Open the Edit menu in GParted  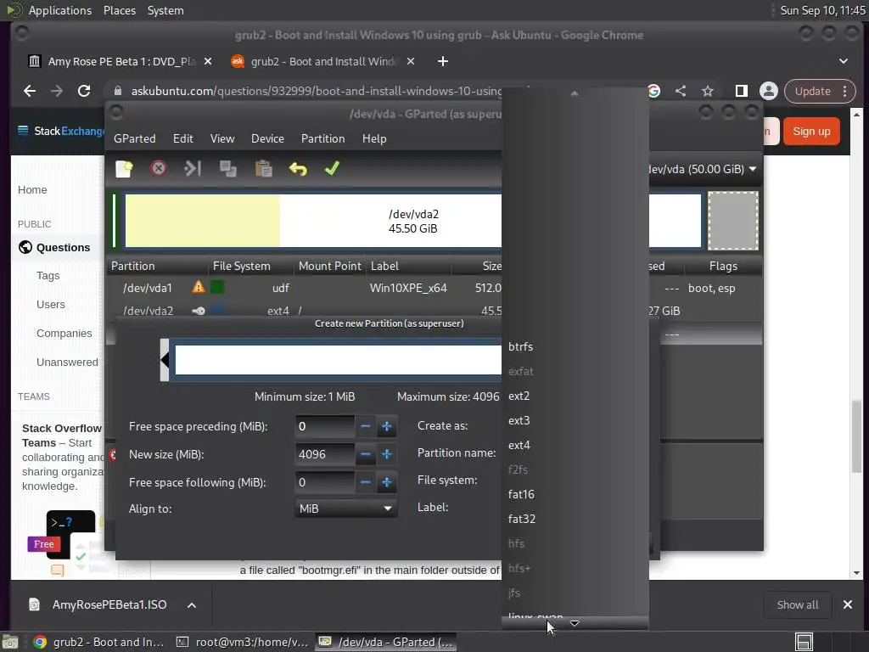pyautogui.click(x=183, y=138)
